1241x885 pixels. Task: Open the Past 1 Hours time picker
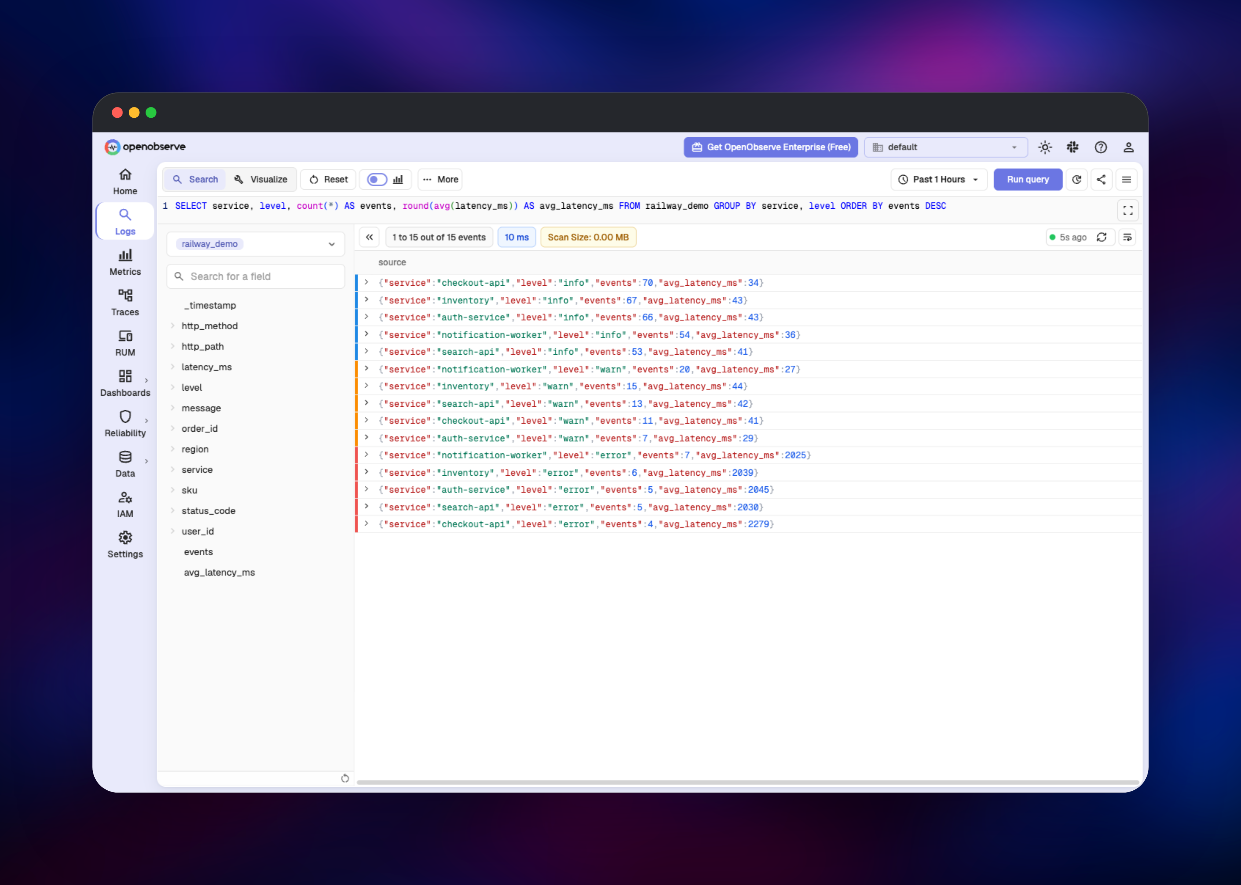[939, 179]
